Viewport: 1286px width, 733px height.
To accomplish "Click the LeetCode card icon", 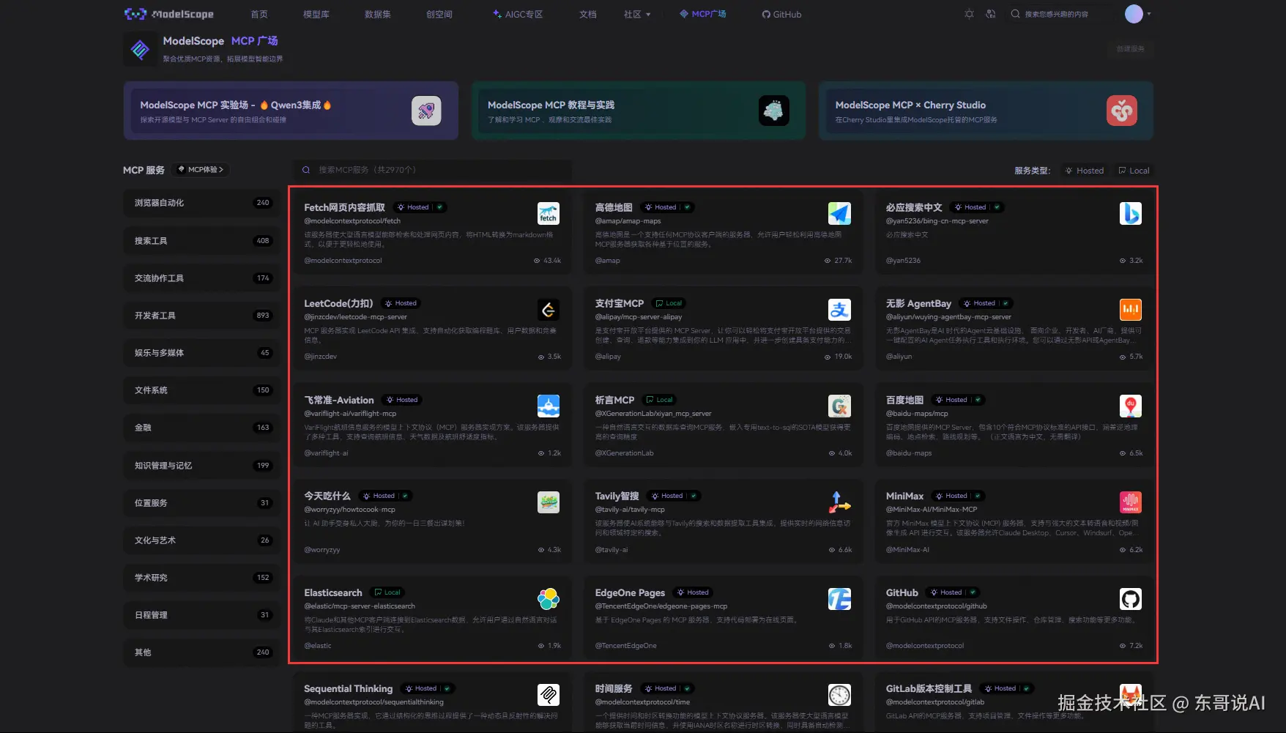I will pyautogui.click(x=549, y=310).
